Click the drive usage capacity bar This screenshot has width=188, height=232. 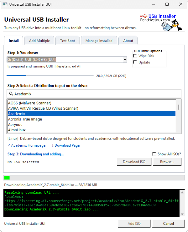pos(50,75)
